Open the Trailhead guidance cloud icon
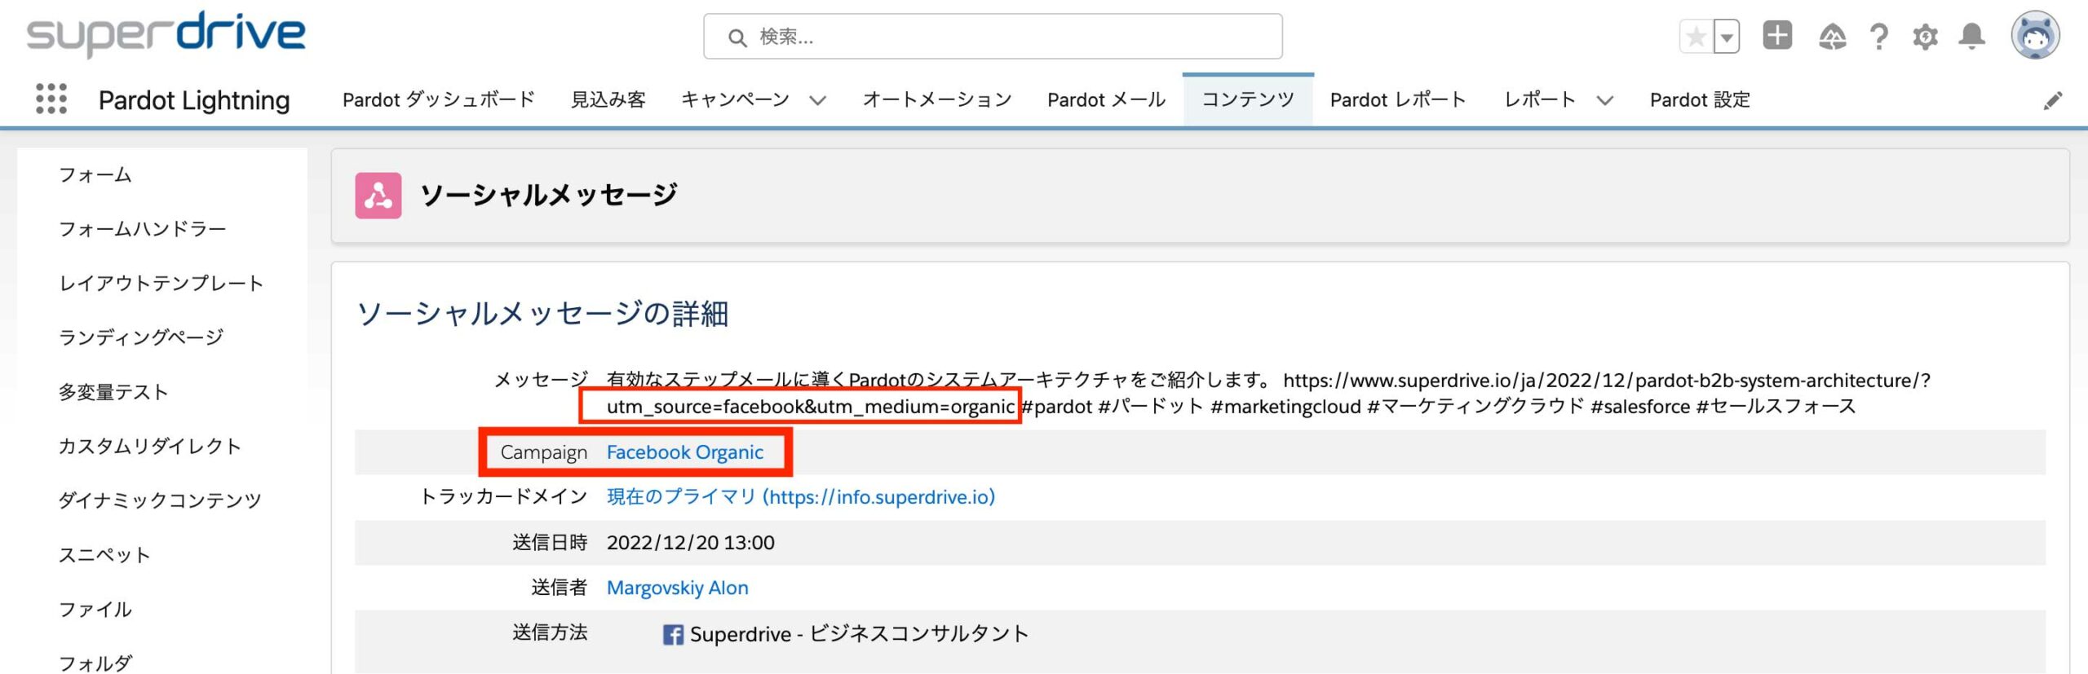 (1832, 37)
